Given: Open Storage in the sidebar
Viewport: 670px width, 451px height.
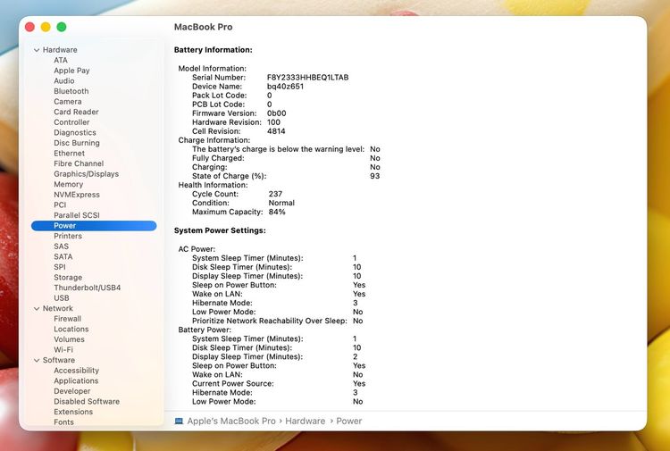Looking at the screenshot, I should (68, 278).
